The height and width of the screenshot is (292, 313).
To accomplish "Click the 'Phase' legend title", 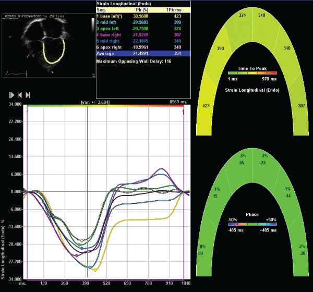I will [252, 214].
